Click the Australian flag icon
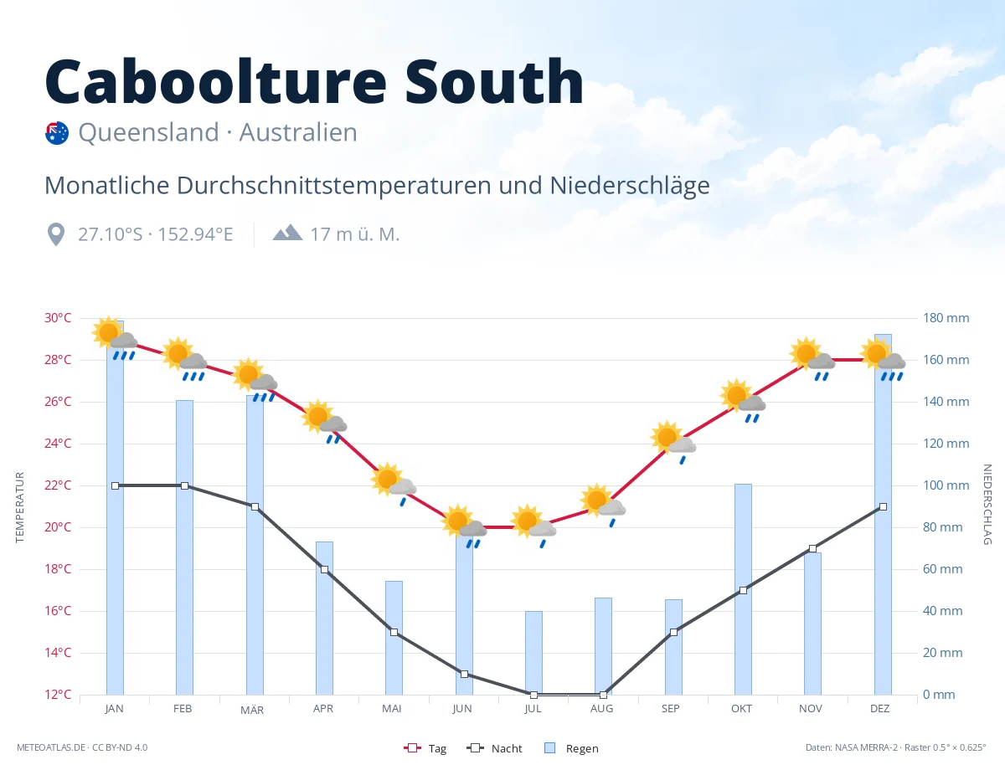The image size is (1005, 770). click(57, 133)
